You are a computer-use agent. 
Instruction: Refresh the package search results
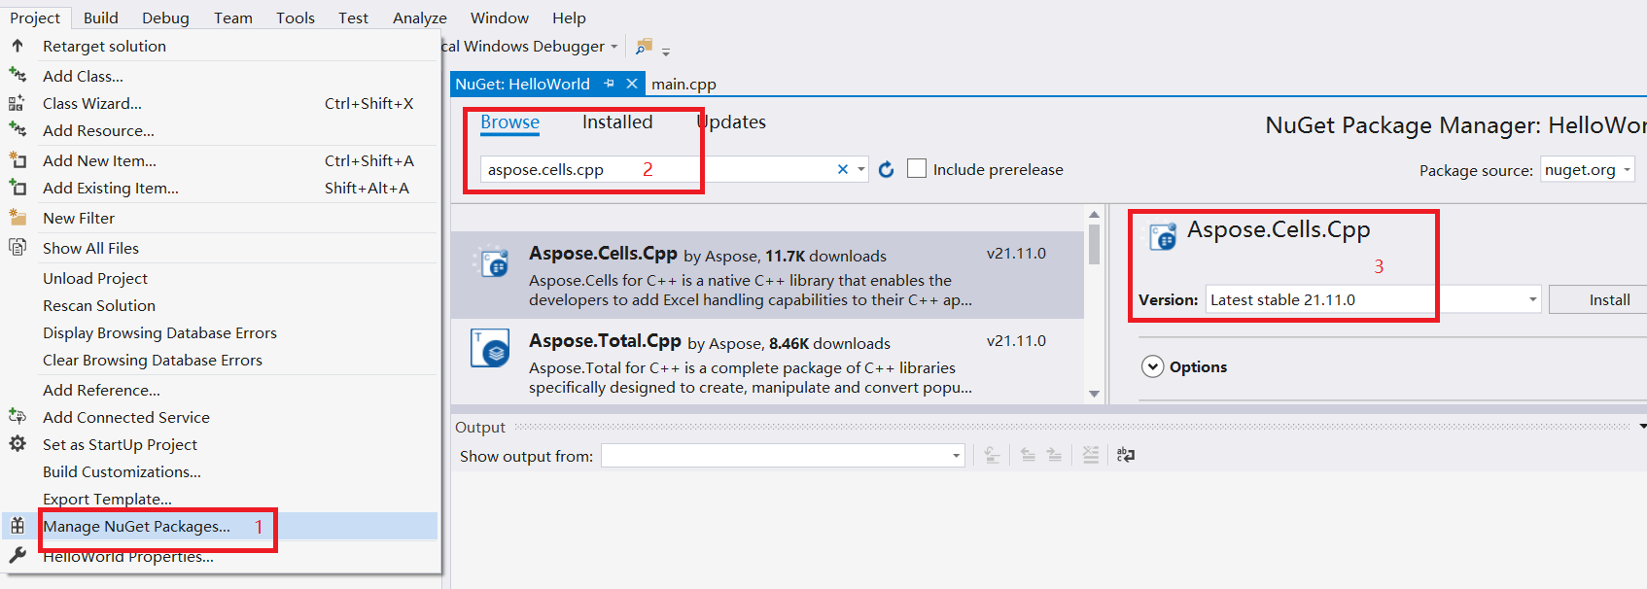886,169
